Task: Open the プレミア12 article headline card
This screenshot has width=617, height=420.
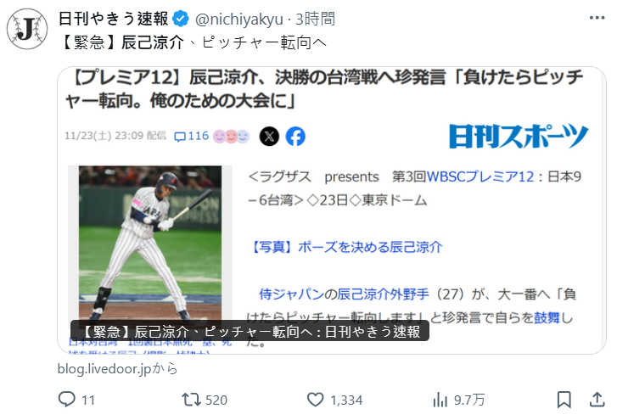Action: (x=332, y=210)
